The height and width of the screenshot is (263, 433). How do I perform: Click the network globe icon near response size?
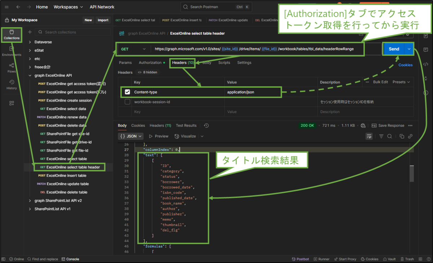(363, 126)
